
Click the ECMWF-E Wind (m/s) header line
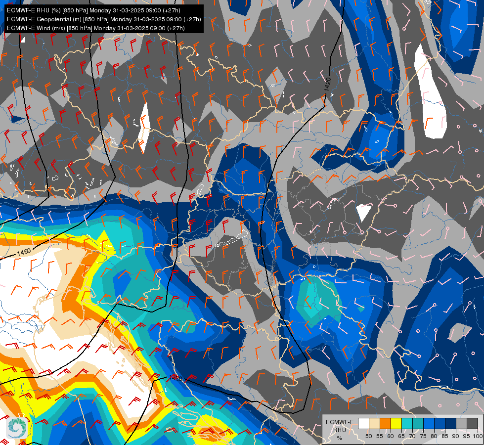coord(96,28)
